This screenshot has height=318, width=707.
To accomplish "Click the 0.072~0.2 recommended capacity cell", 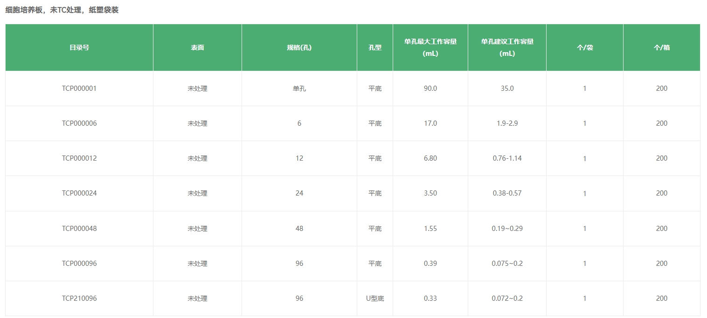I will 507,298.
